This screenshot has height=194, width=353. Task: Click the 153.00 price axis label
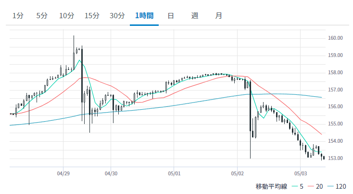click(x=335, y=159)
